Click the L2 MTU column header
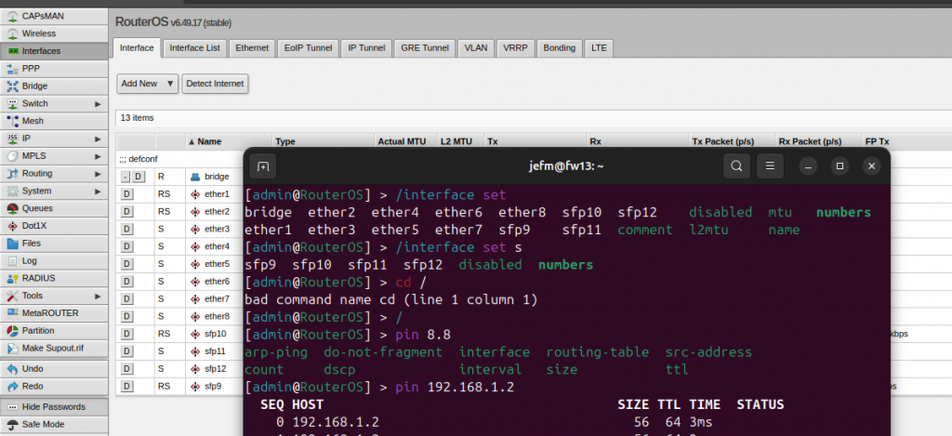Image resolution: width=952 pixels, height=436 pixels. point(460,141)
